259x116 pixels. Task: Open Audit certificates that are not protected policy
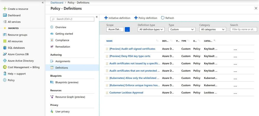coord(135,71)
